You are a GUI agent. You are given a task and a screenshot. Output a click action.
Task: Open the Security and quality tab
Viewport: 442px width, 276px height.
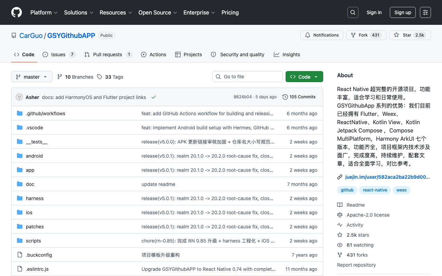click(238, 55)
